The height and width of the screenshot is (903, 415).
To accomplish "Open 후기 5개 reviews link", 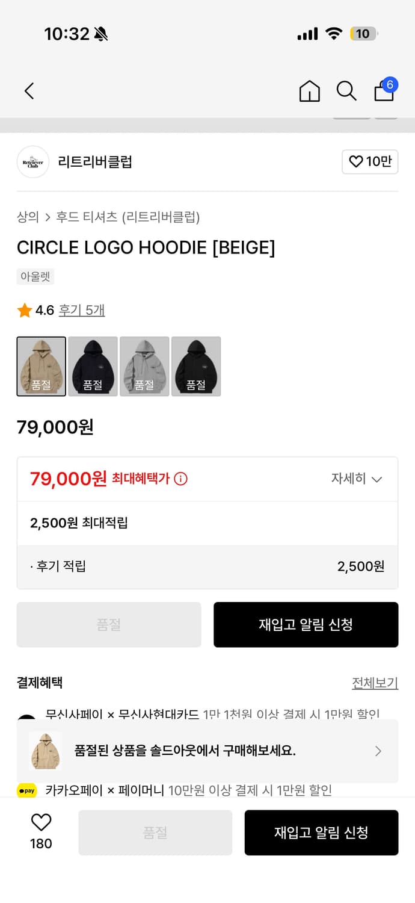I will click(81, 310).
